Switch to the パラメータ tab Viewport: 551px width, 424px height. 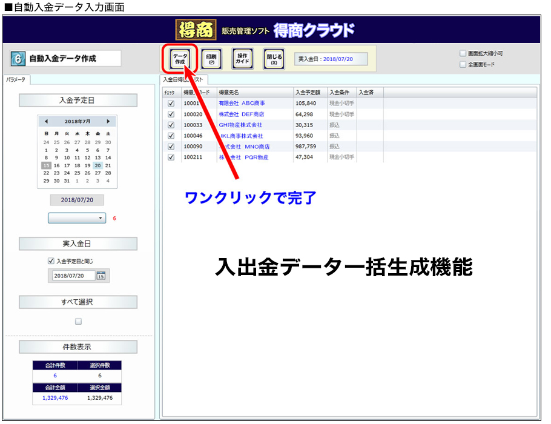(x=16, y=80)
